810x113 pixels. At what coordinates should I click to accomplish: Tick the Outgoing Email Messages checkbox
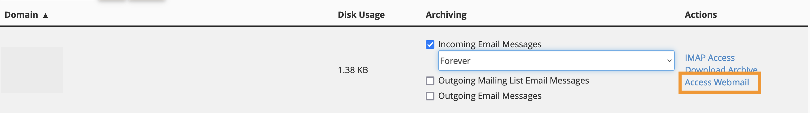430,96
